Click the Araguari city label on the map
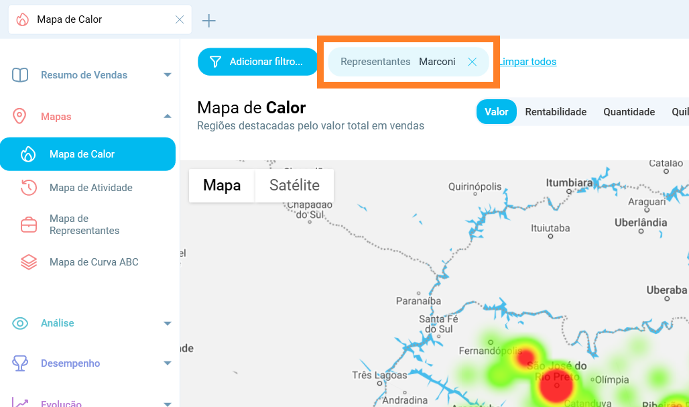This screenshot has height=407, width=689. point(647,202)
